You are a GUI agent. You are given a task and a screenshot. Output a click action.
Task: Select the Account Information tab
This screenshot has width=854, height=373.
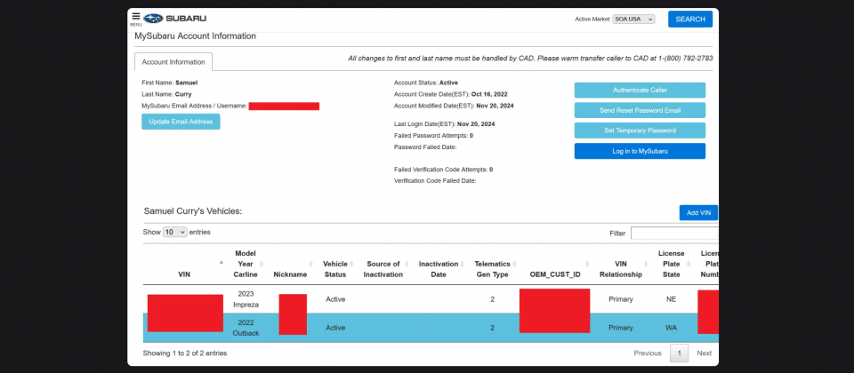pos(173,62)
